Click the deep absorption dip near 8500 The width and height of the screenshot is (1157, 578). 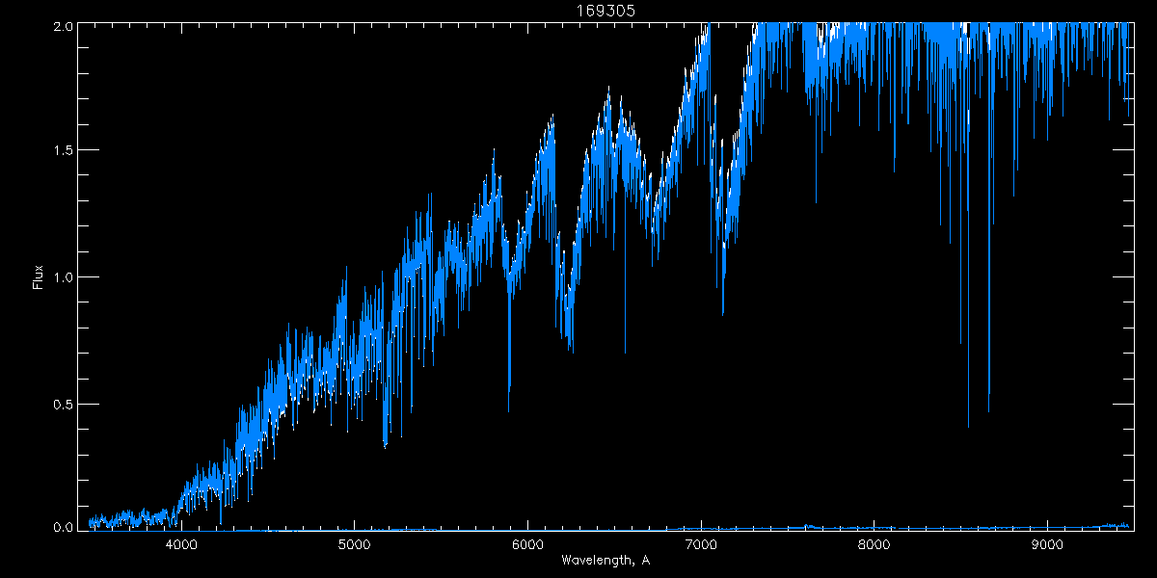[x=968, y=424]
